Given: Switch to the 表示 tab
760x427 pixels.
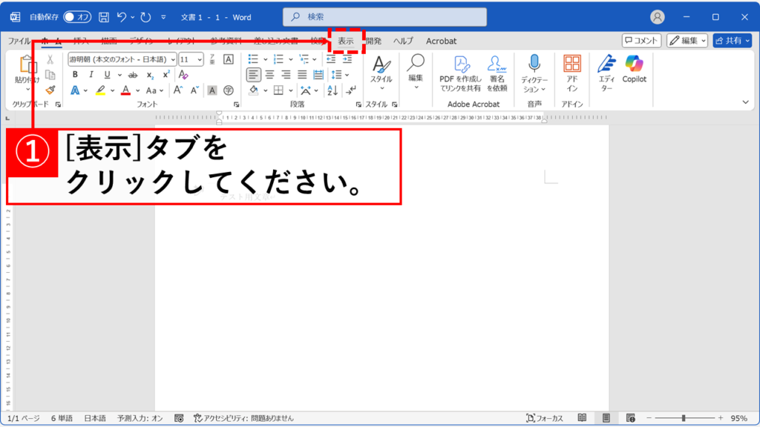Looking at the screenshot, I should [x=346, y=42].
